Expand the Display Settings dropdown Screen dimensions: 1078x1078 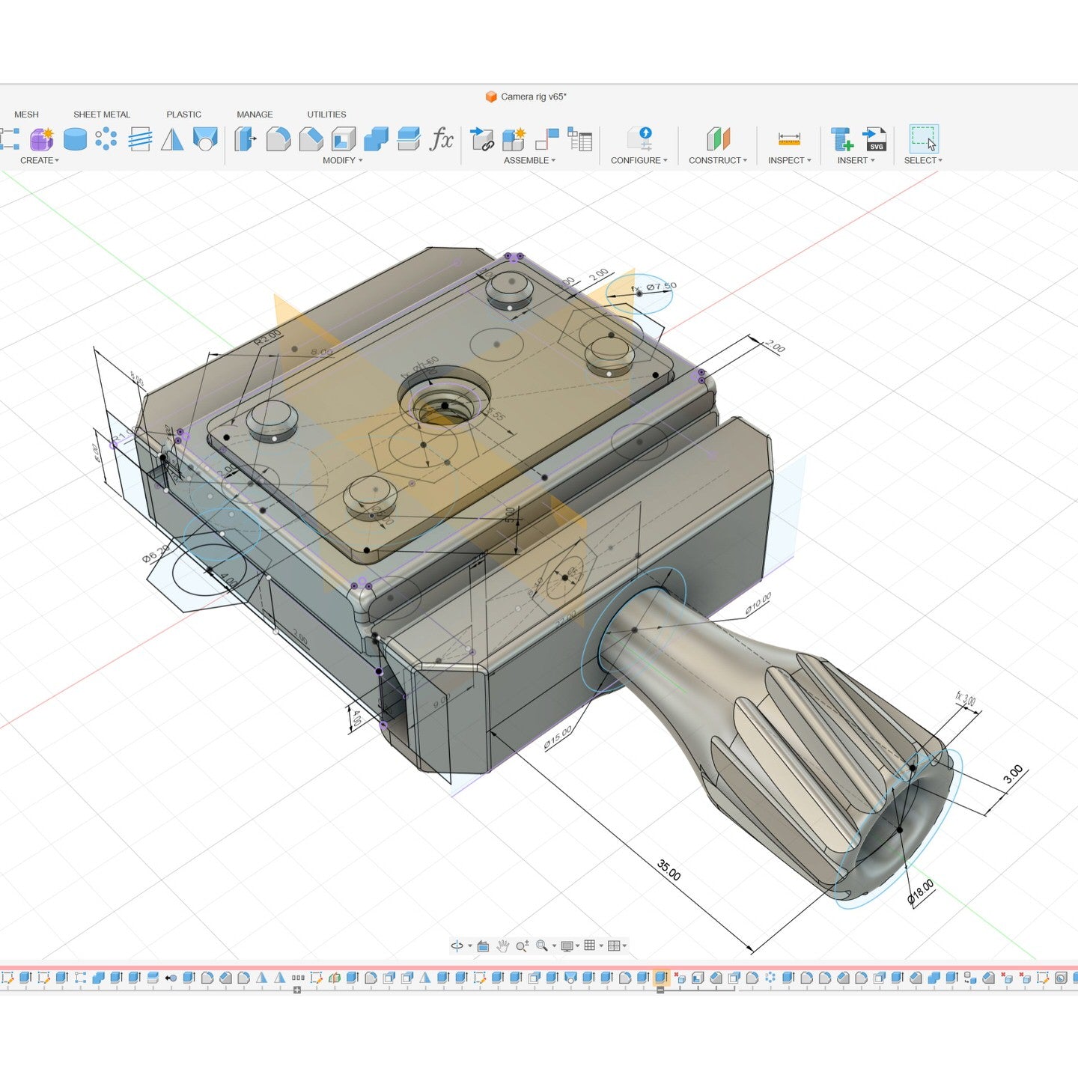point(570,946)
